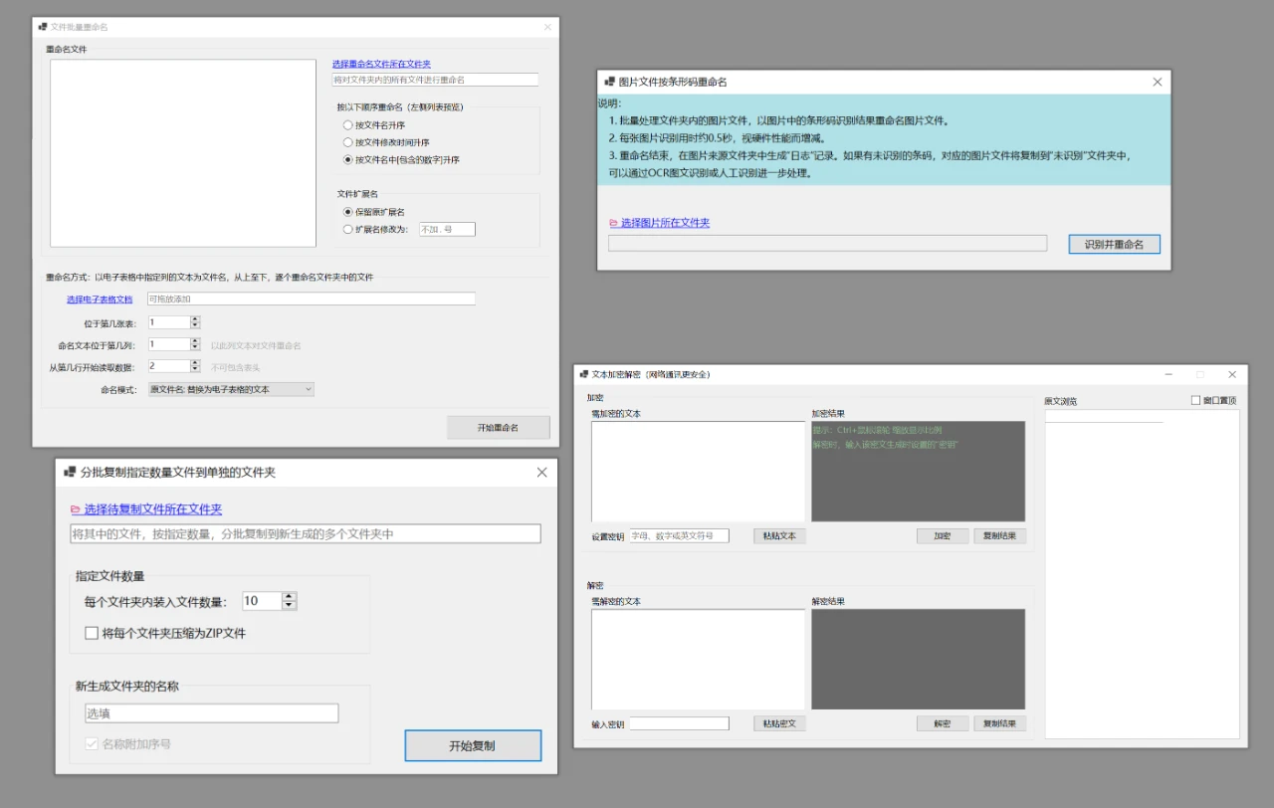Click the 原文浏览 preview panel

1143,574
